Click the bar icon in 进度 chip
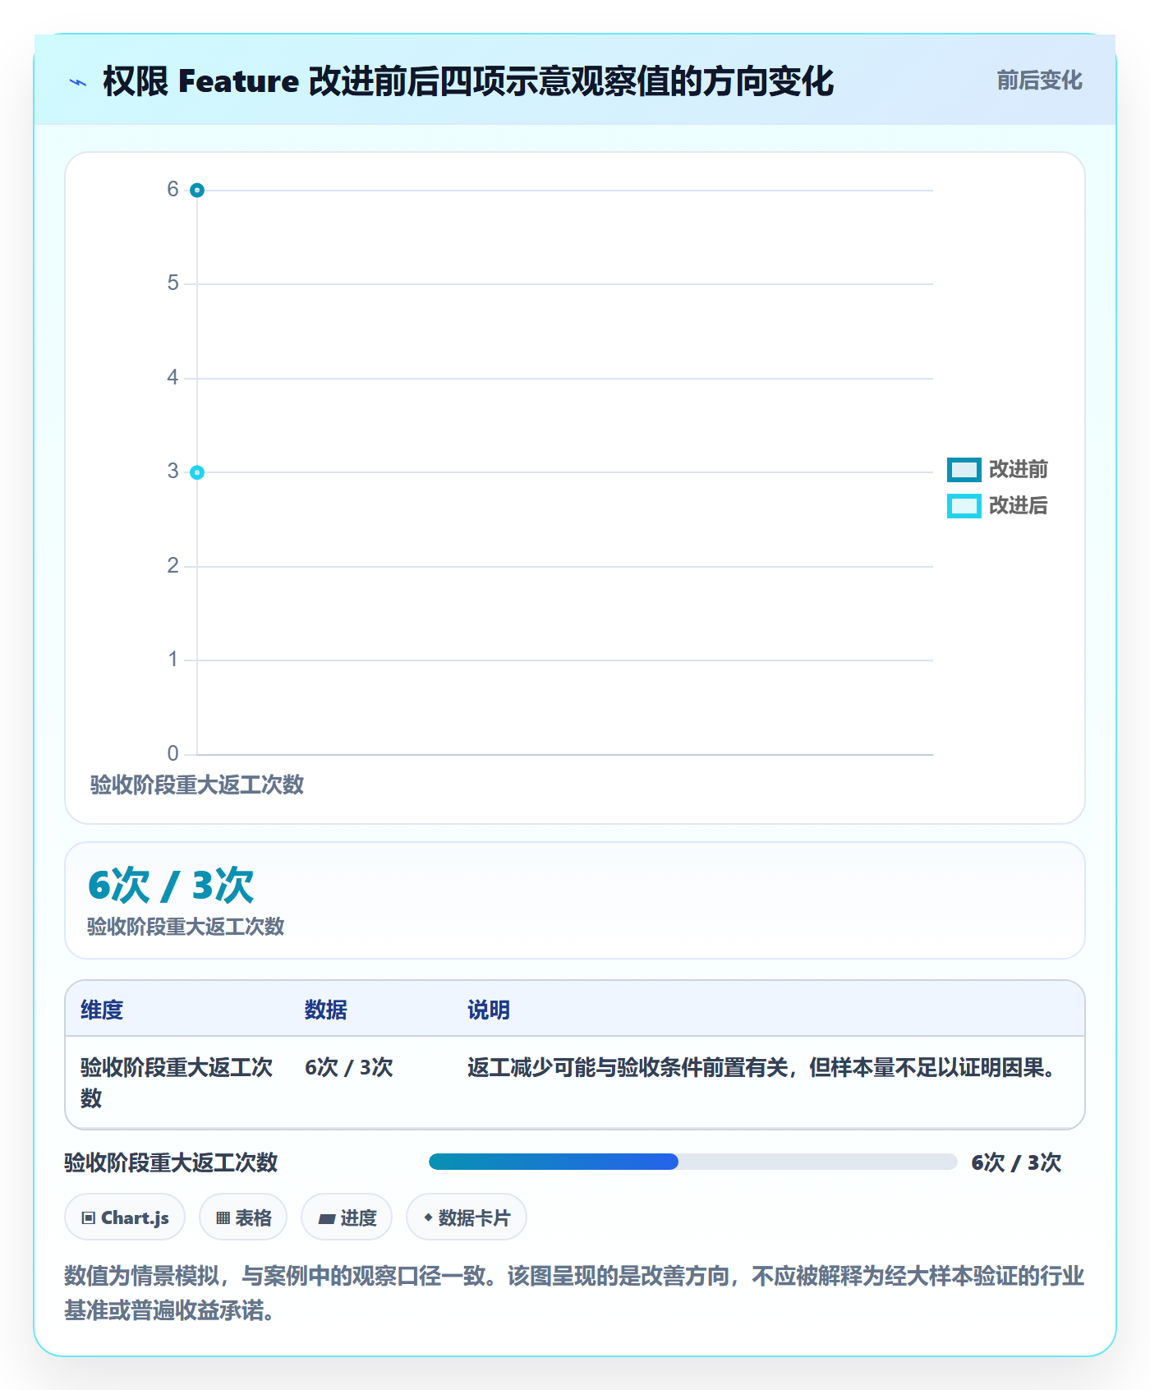Image resolution: width=1150 pixels, height=1390 pixels. pos(326,1219)
